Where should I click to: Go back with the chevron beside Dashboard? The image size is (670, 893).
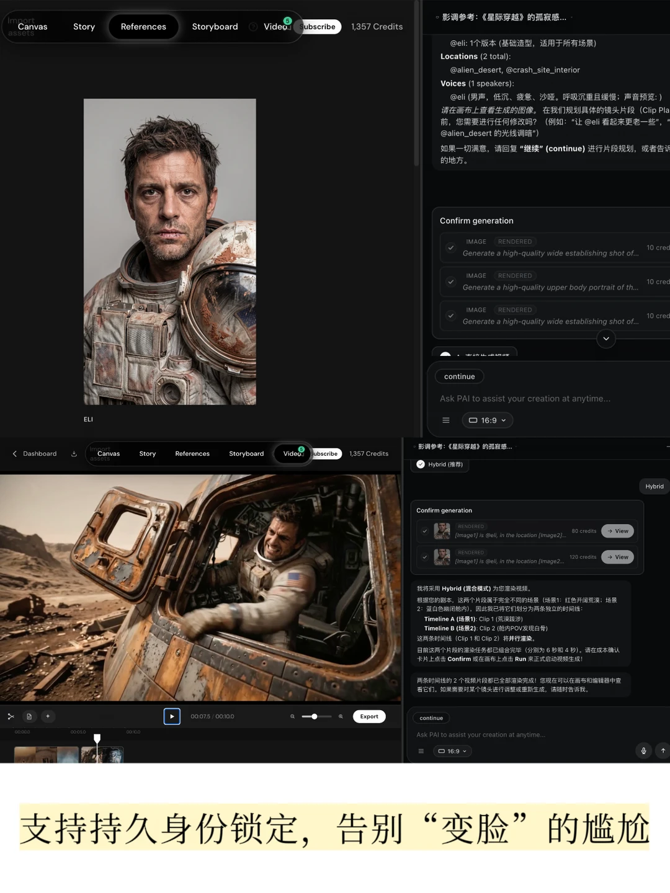(x=15, y=454)
